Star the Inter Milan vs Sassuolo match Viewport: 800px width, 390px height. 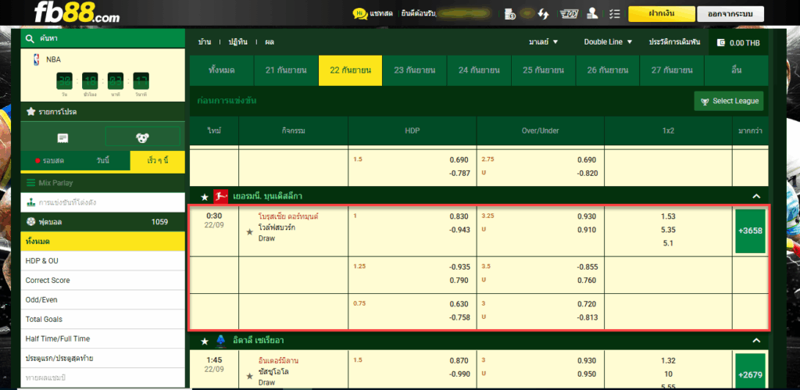click(249, 376)
